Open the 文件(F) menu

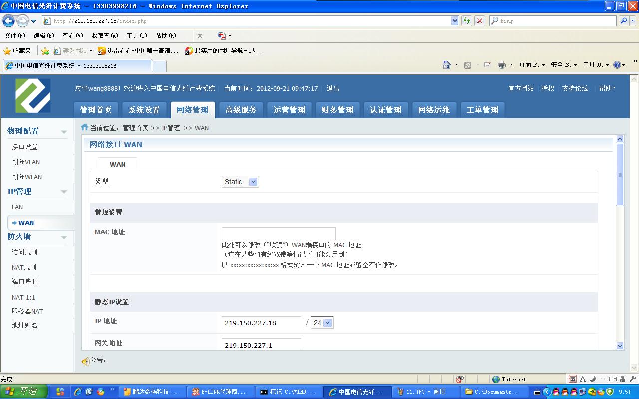(x=15, y=36)
